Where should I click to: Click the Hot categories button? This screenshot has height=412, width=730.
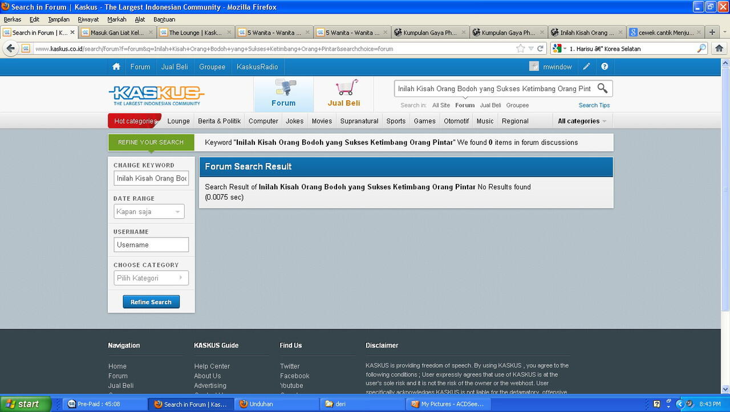pos(135,121)
